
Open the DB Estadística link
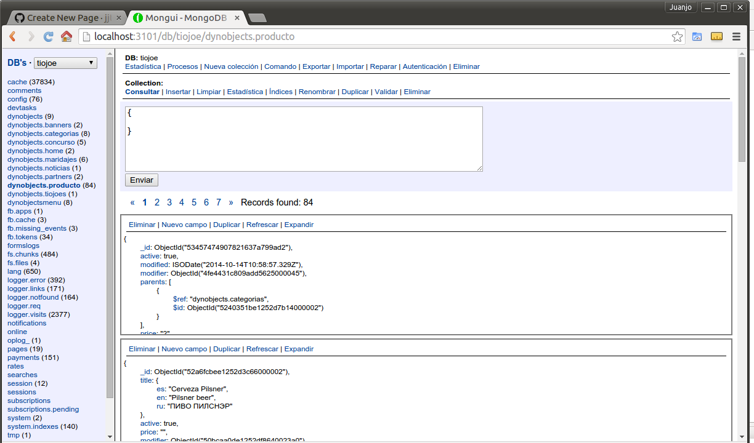click(x=144, y=66)
